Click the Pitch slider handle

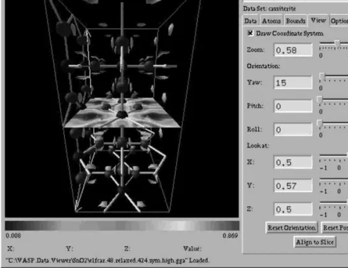(319, 100)
